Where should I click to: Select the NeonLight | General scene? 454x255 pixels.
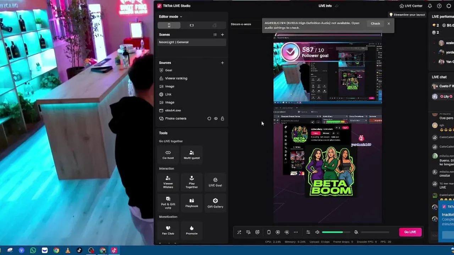[x=192, y=42]
